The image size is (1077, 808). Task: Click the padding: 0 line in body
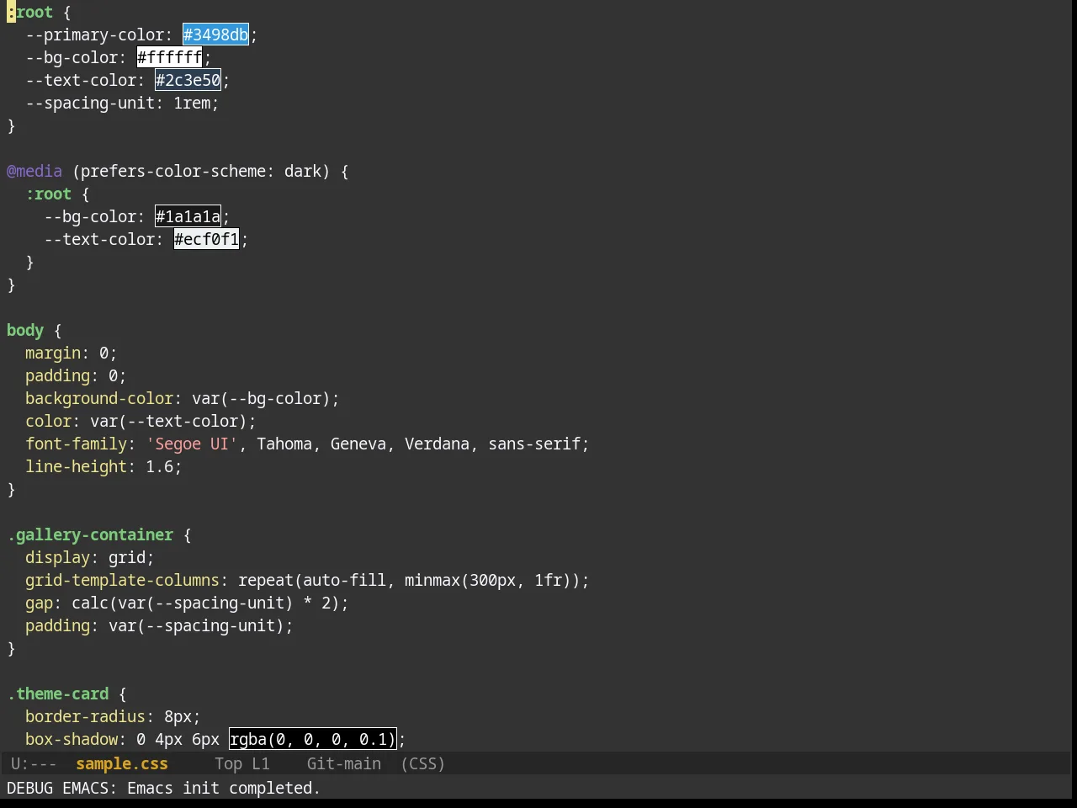(x=76, y=375)
